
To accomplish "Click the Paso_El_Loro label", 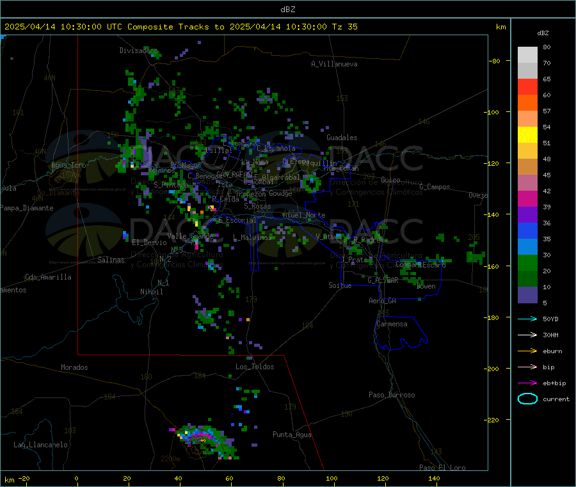I will coord(442,468).
